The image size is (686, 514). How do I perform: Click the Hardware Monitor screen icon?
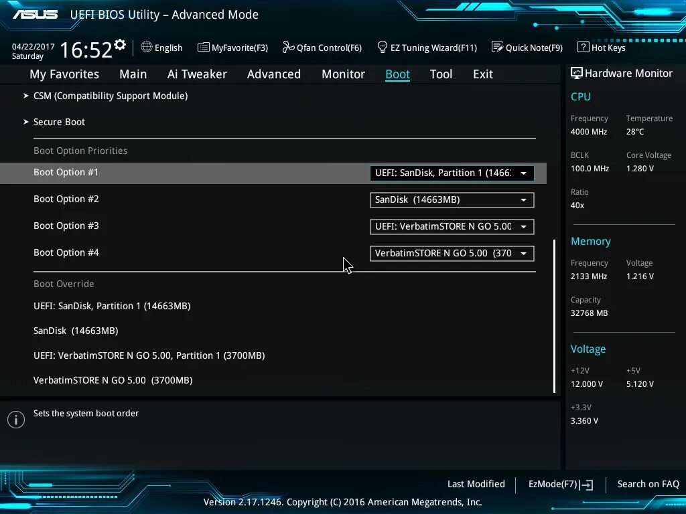pos(577,73)
